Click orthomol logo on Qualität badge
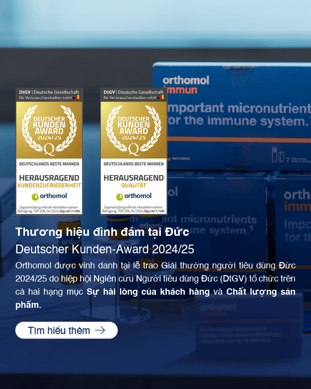Image resolution: width=311 pixels, height=389 pixels. [134, 196]
